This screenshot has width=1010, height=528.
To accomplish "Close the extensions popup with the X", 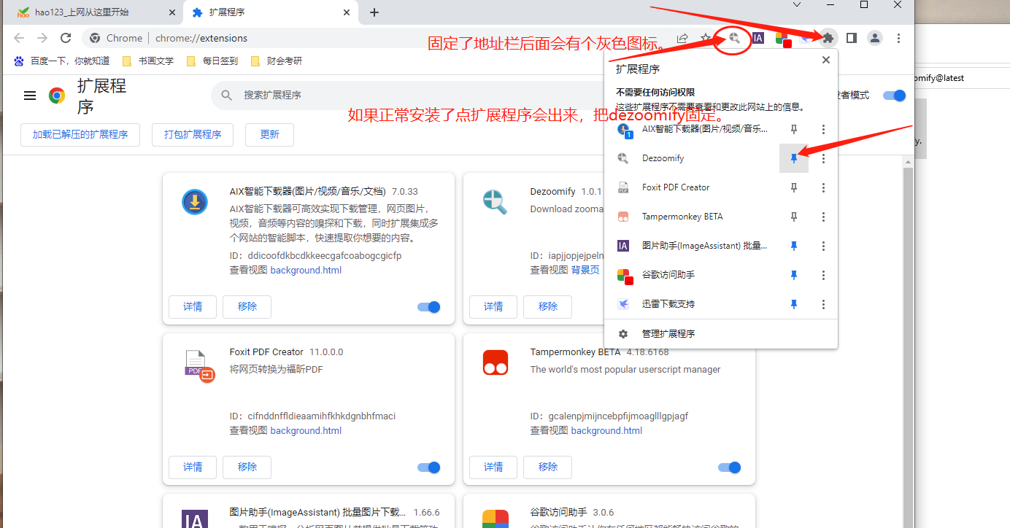I will [x=826, y=61].
